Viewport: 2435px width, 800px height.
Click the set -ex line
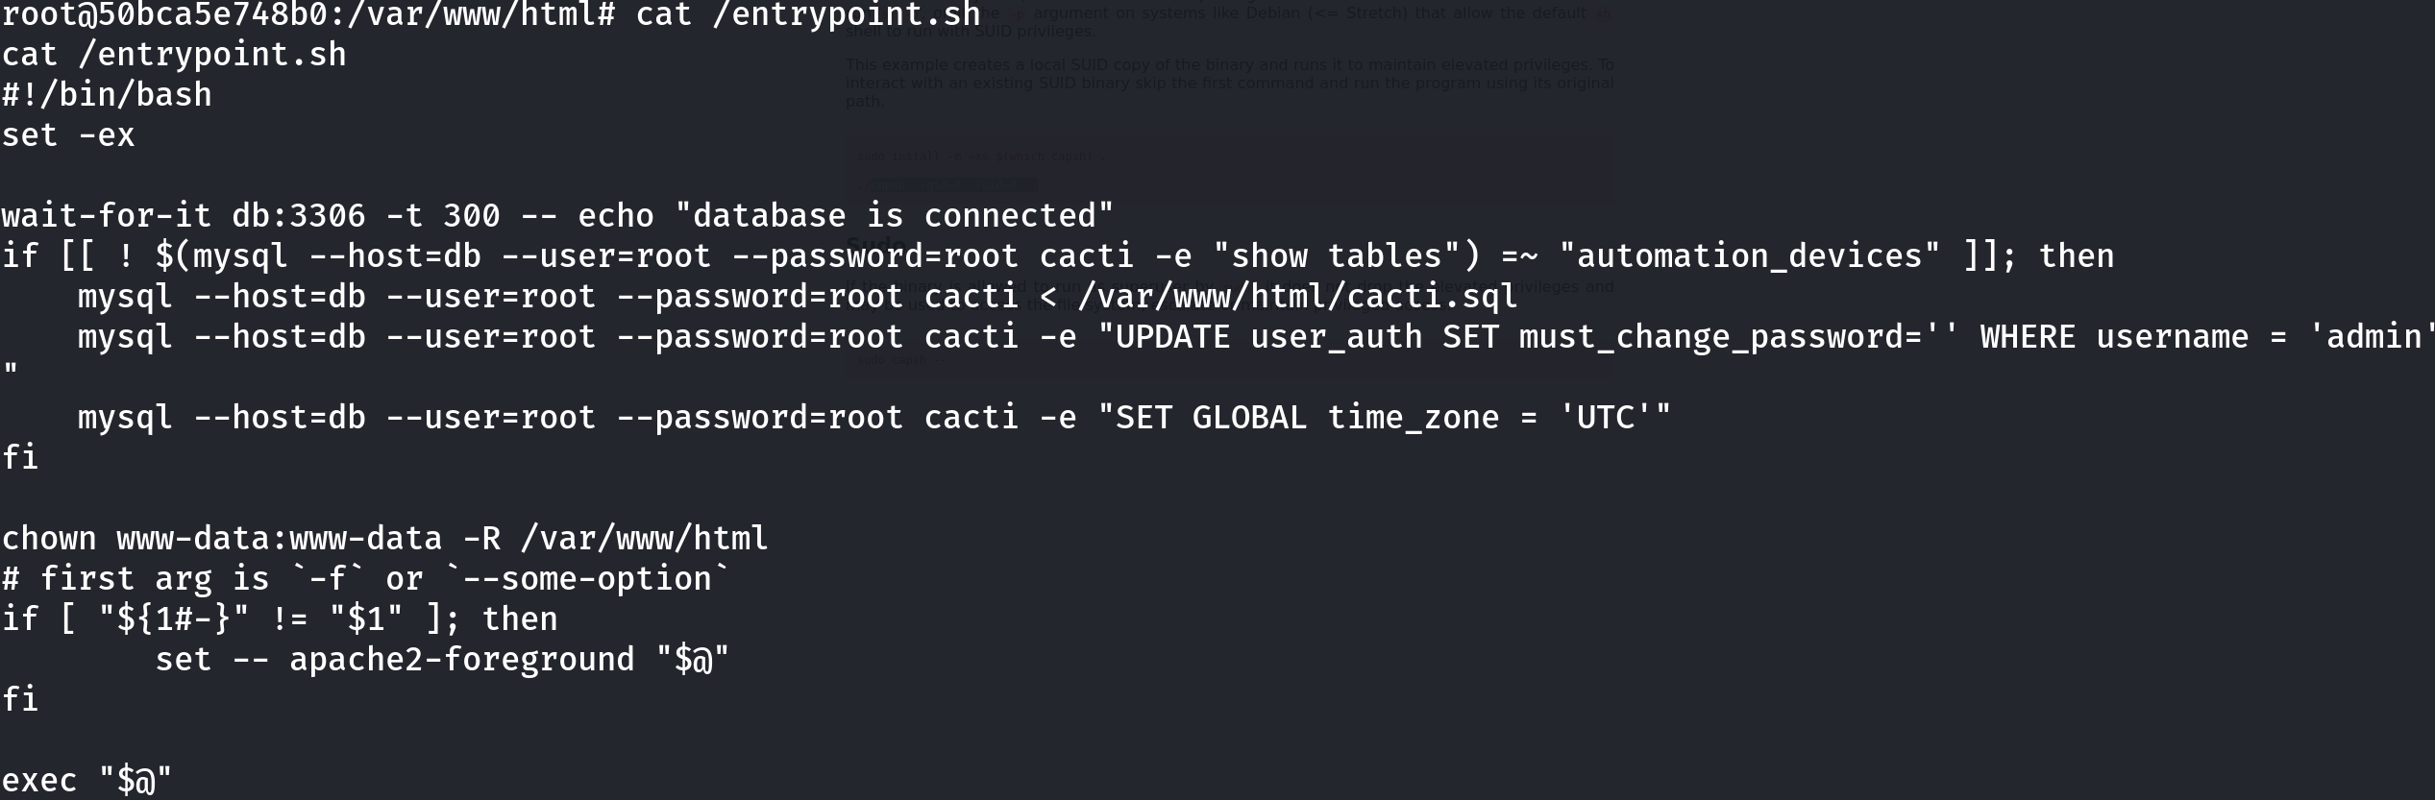point(68,135)
